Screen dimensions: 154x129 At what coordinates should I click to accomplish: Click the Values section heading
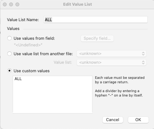click(13, 29)
